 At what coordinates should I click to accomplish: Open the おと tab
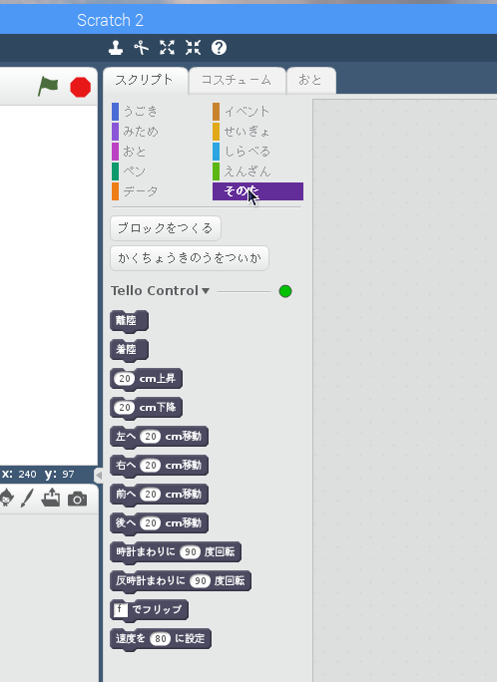[310, 81]
